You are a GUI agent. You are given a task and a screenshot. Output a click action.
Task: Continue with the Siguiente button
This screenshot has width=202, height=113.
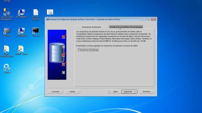pyautogui.click(x=129, y=92)
